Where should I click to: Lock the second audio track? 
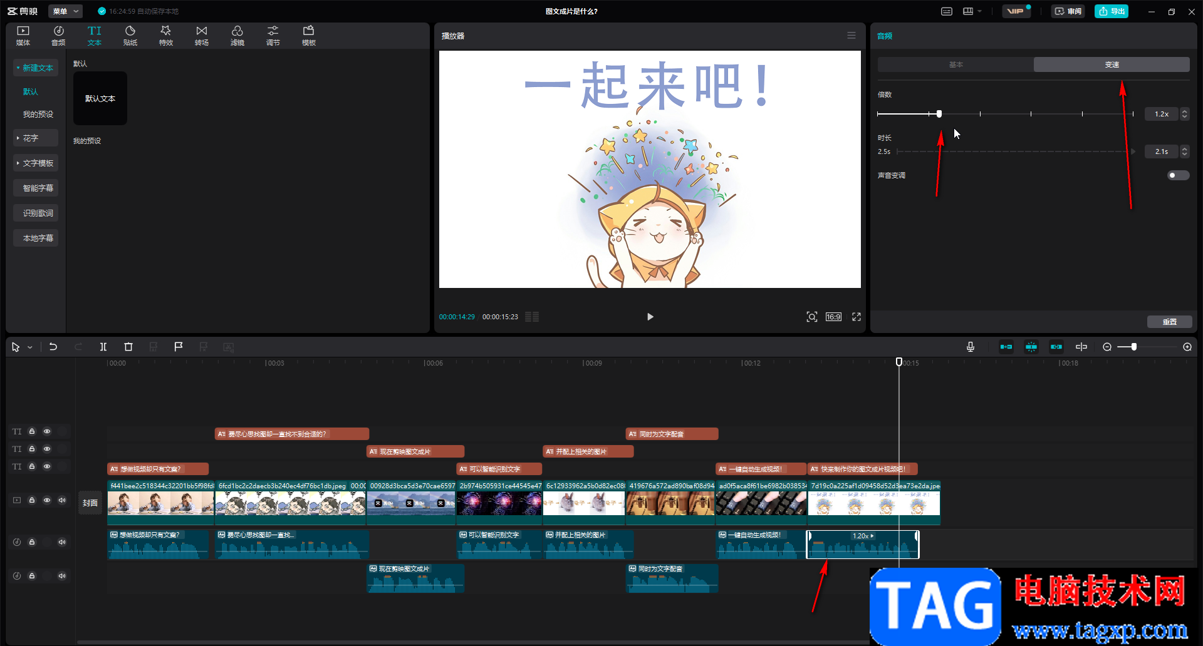[x=32, y=576]
